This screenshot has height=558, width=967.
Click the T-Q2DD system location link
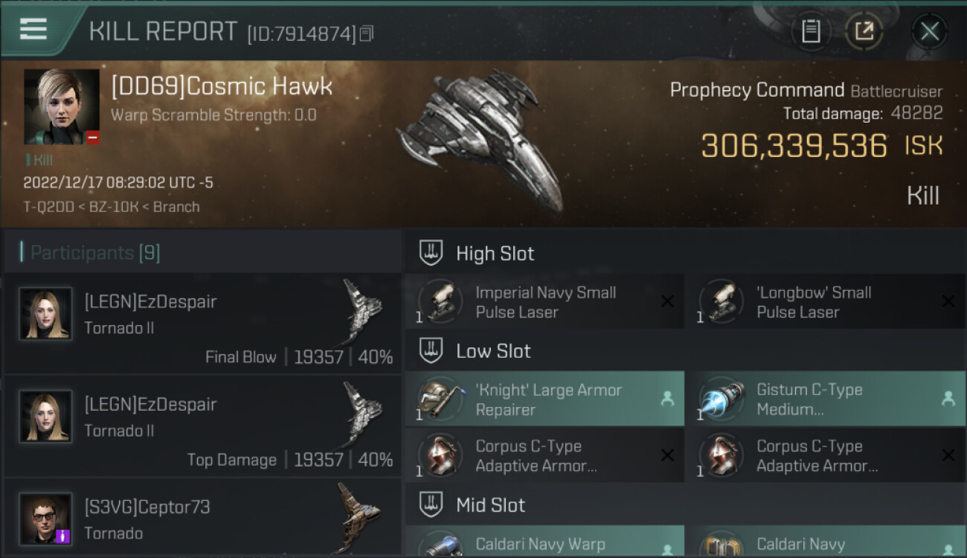(48, 207)
